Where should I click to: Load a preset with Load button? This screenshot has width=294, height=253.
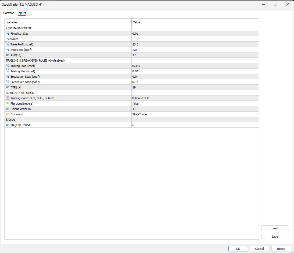pos(275,228)
